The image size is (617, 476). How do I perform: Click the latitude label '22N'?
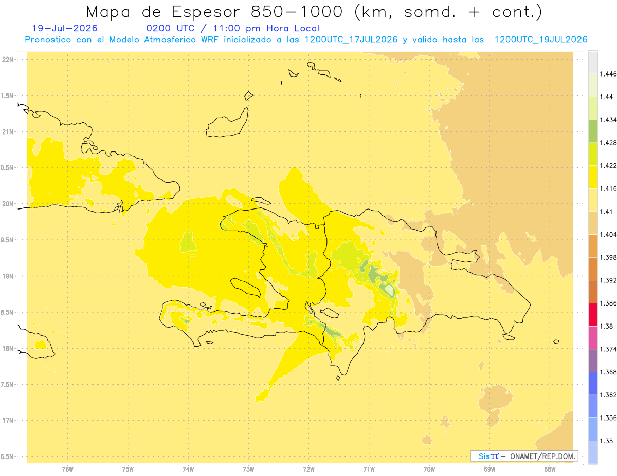click(8, 59)
